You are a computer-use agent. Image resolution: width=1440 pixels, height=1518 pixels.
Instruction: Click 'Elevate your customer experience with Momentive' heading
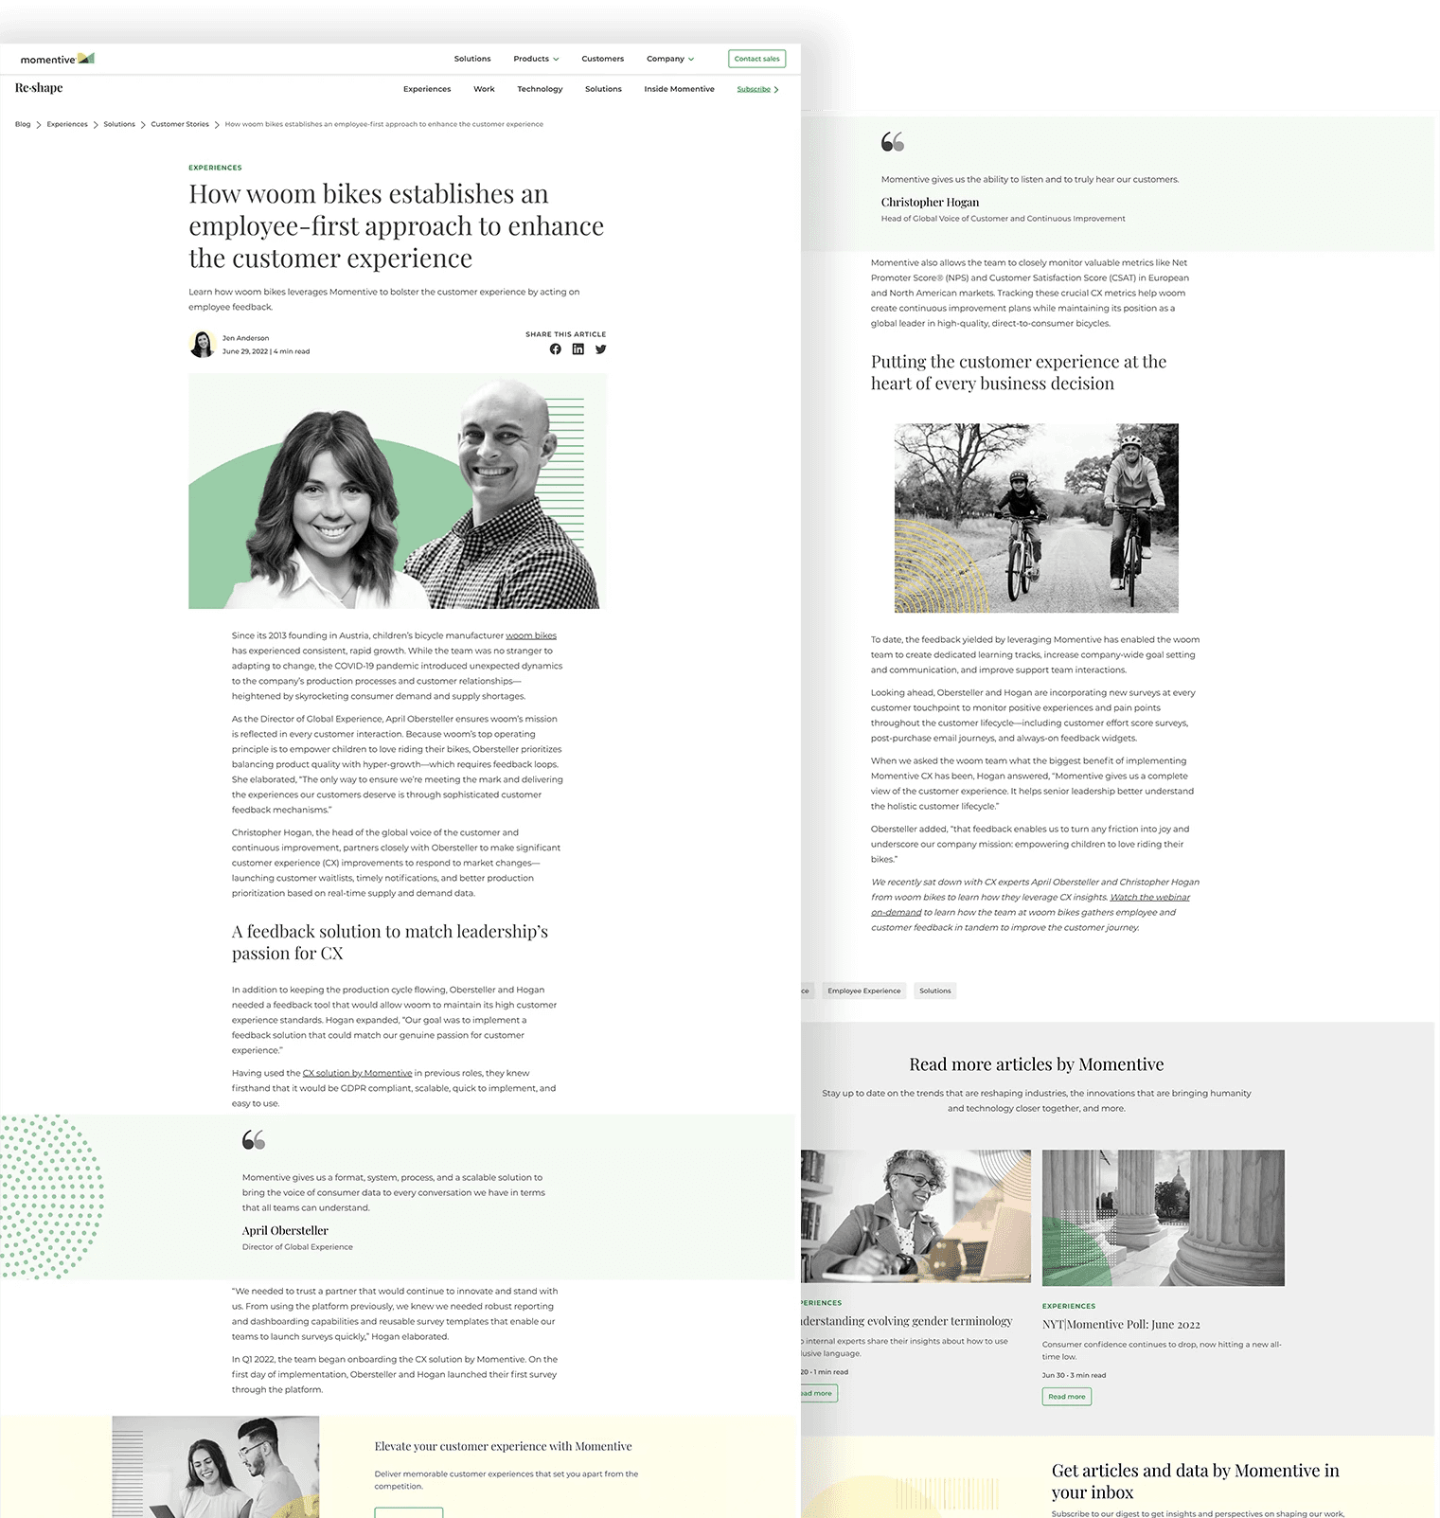503,1446
